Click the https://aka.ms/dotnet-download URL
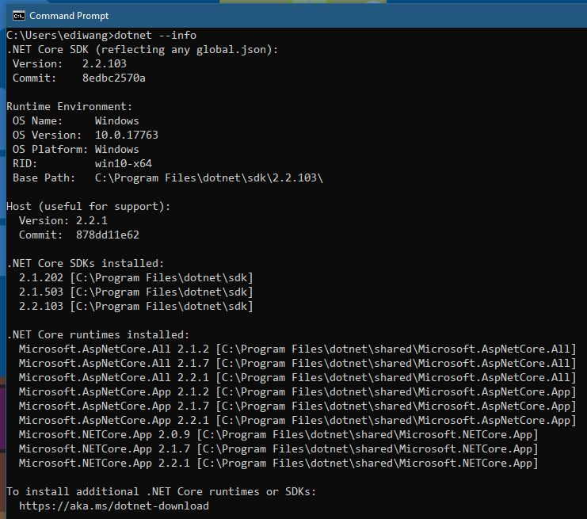 [x=114, y=506]
